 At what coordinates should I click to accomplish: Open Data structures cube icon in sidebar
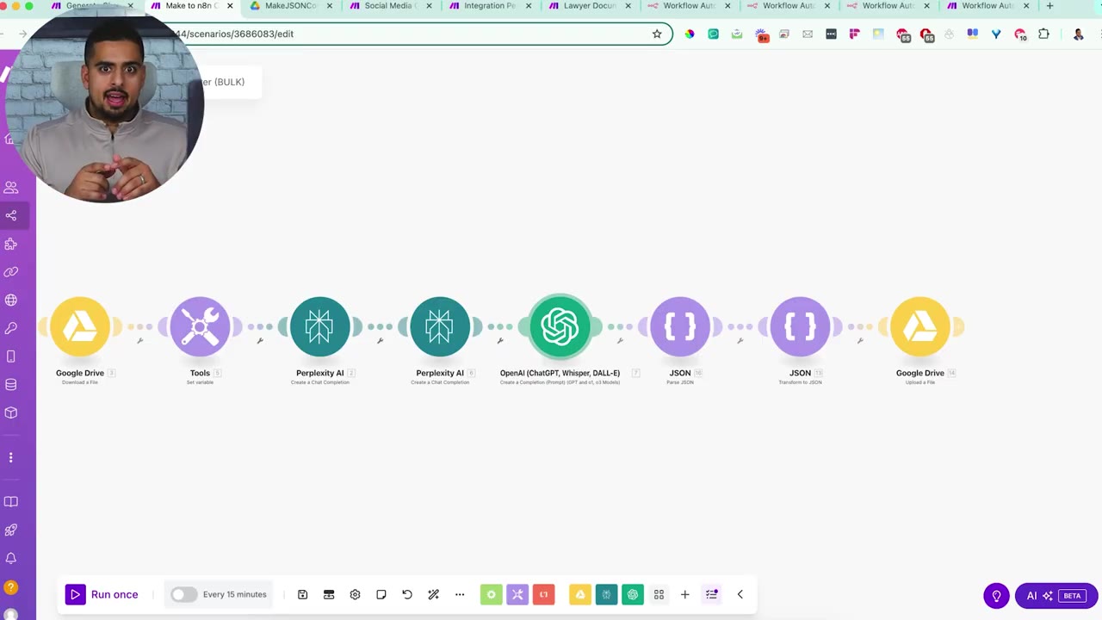click(x=11, y=412)
